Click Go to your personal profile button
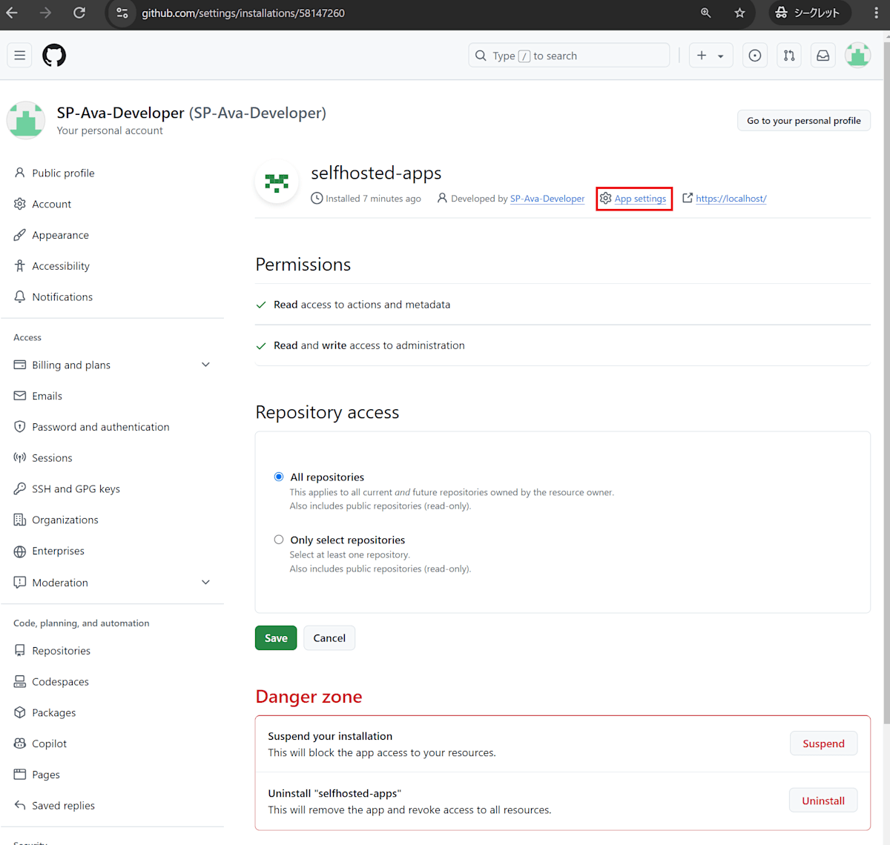This screenshot has width=890, height=845. 804,121
